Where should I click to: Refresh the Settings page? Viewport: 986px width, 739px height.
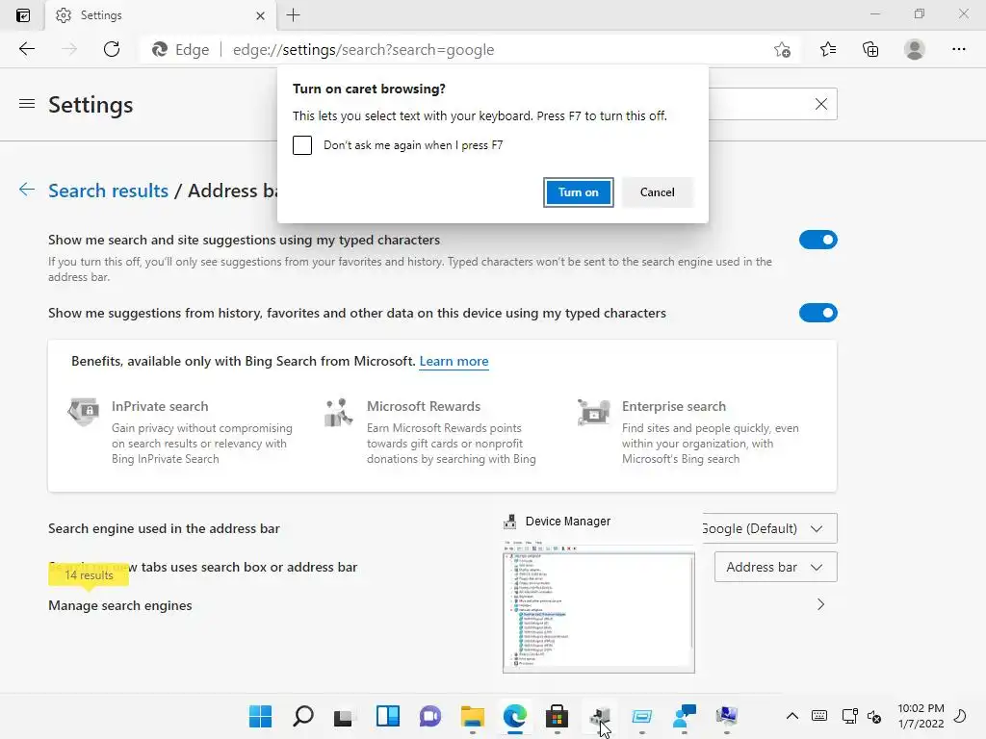tap(112, 49)
